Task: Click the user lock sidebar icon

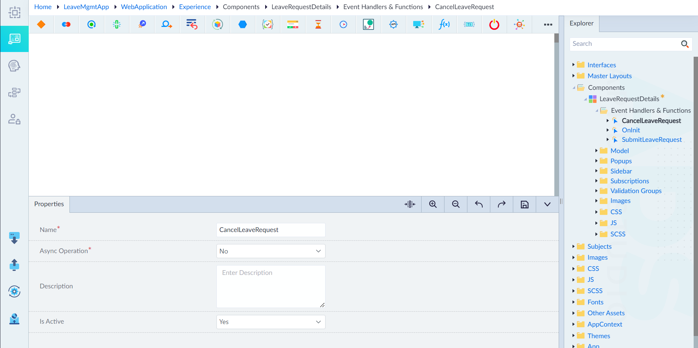Action: click(14, 119)
